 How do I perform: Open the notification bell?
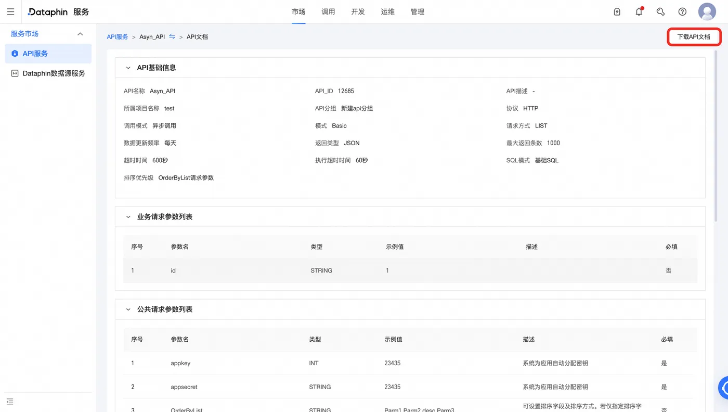click(639, 11)
